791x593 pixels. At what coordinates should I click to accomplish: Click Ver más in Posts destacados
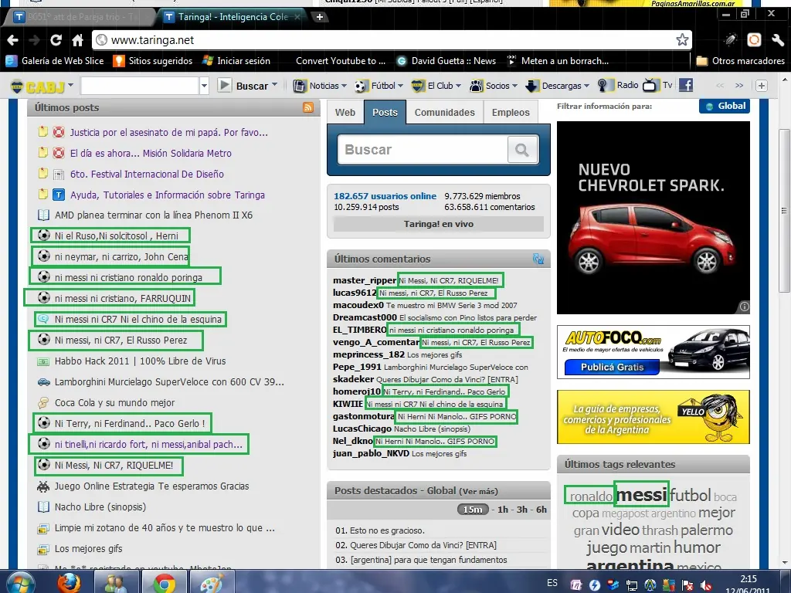(x=478, y=491)
